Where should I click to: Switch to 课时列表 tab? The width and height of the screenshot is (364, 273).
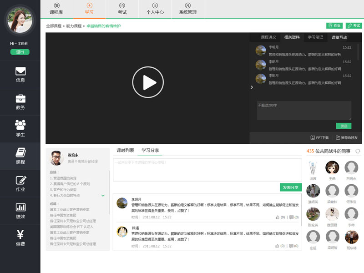tap(125, 150)
